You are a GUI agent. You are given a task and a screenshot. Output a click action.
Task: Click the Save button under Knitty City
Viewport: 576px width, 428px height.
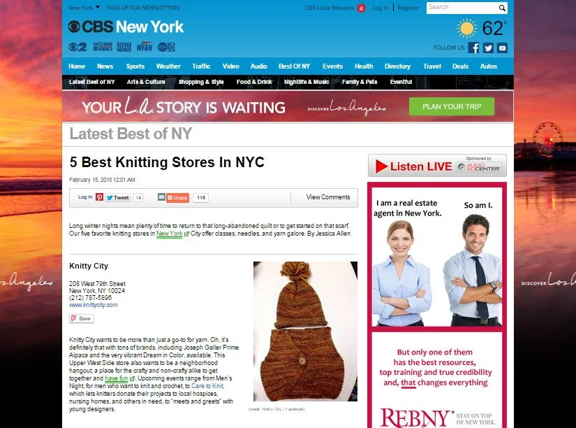(82, 319)
